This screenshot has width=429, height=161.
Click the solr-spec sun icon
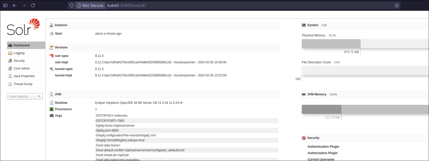coord(52,56)
